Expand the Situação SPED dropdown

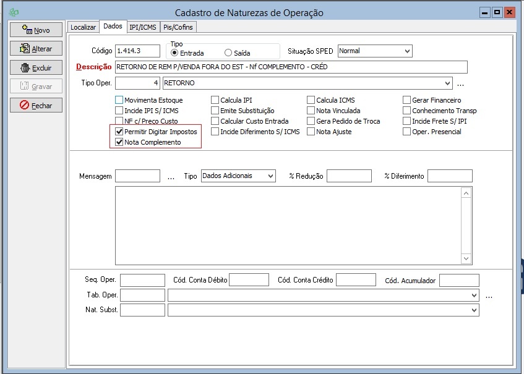point(406,51)
